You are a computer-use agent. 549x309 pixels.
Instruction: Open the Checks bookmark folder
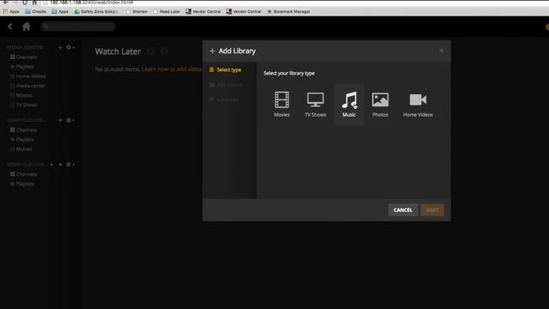[35, 11]
